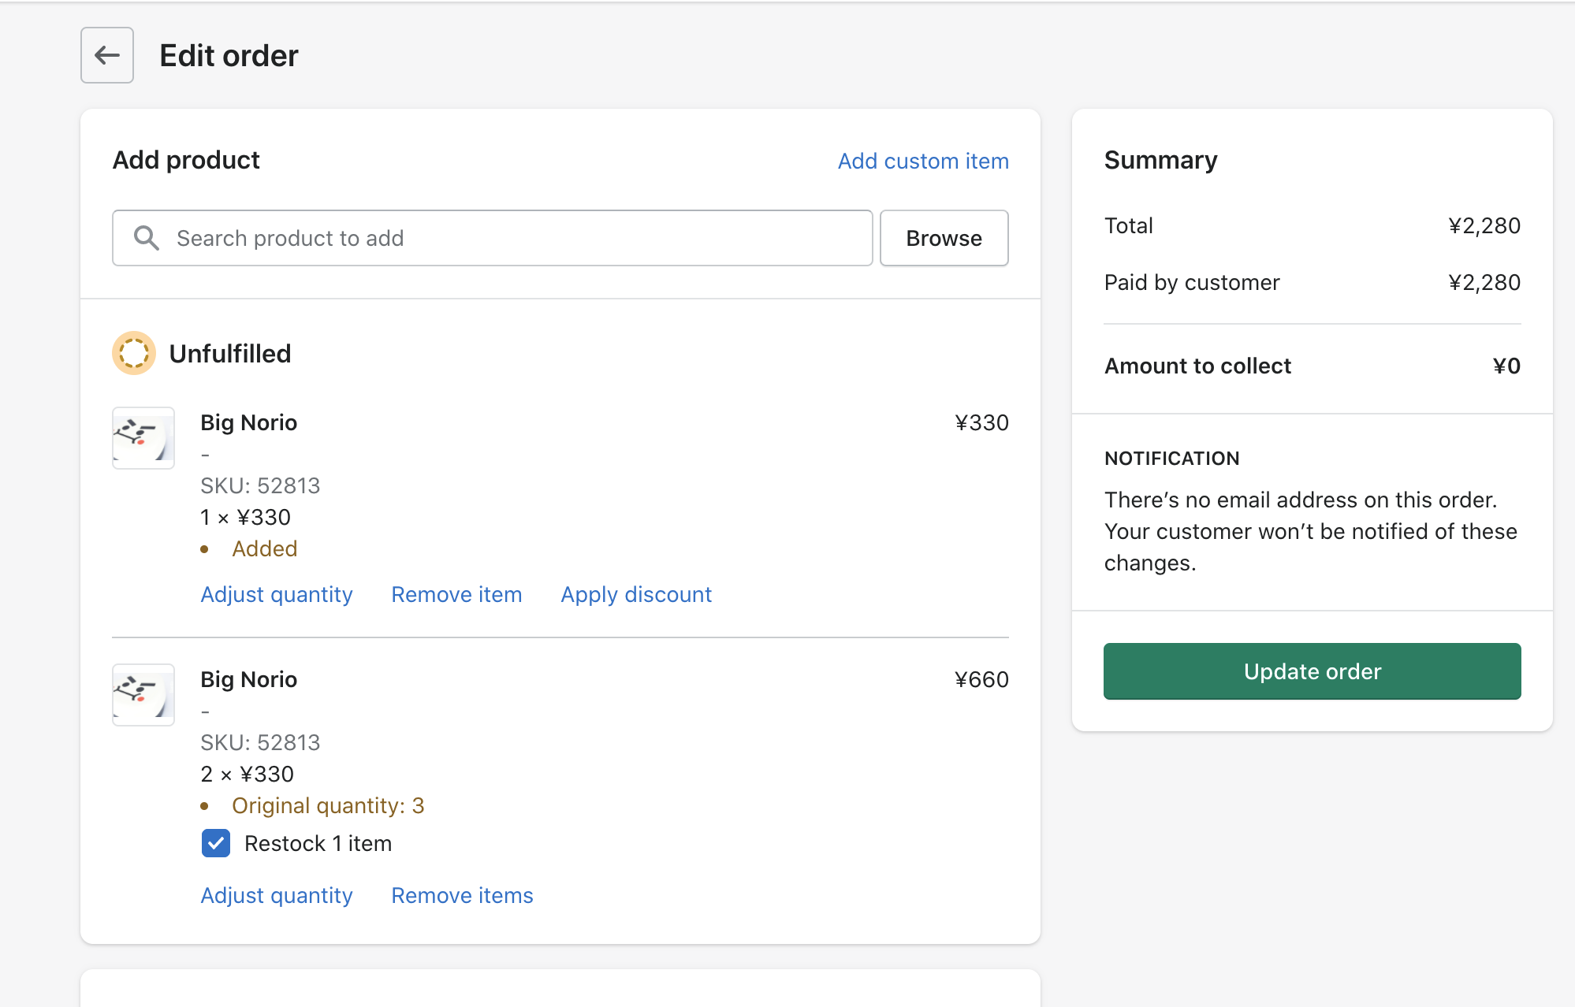Image resolution: width=1575 pixels, height=1007 pixels.
Task: Click the NOTIFICATION heading
Action: pos(1171,459)
